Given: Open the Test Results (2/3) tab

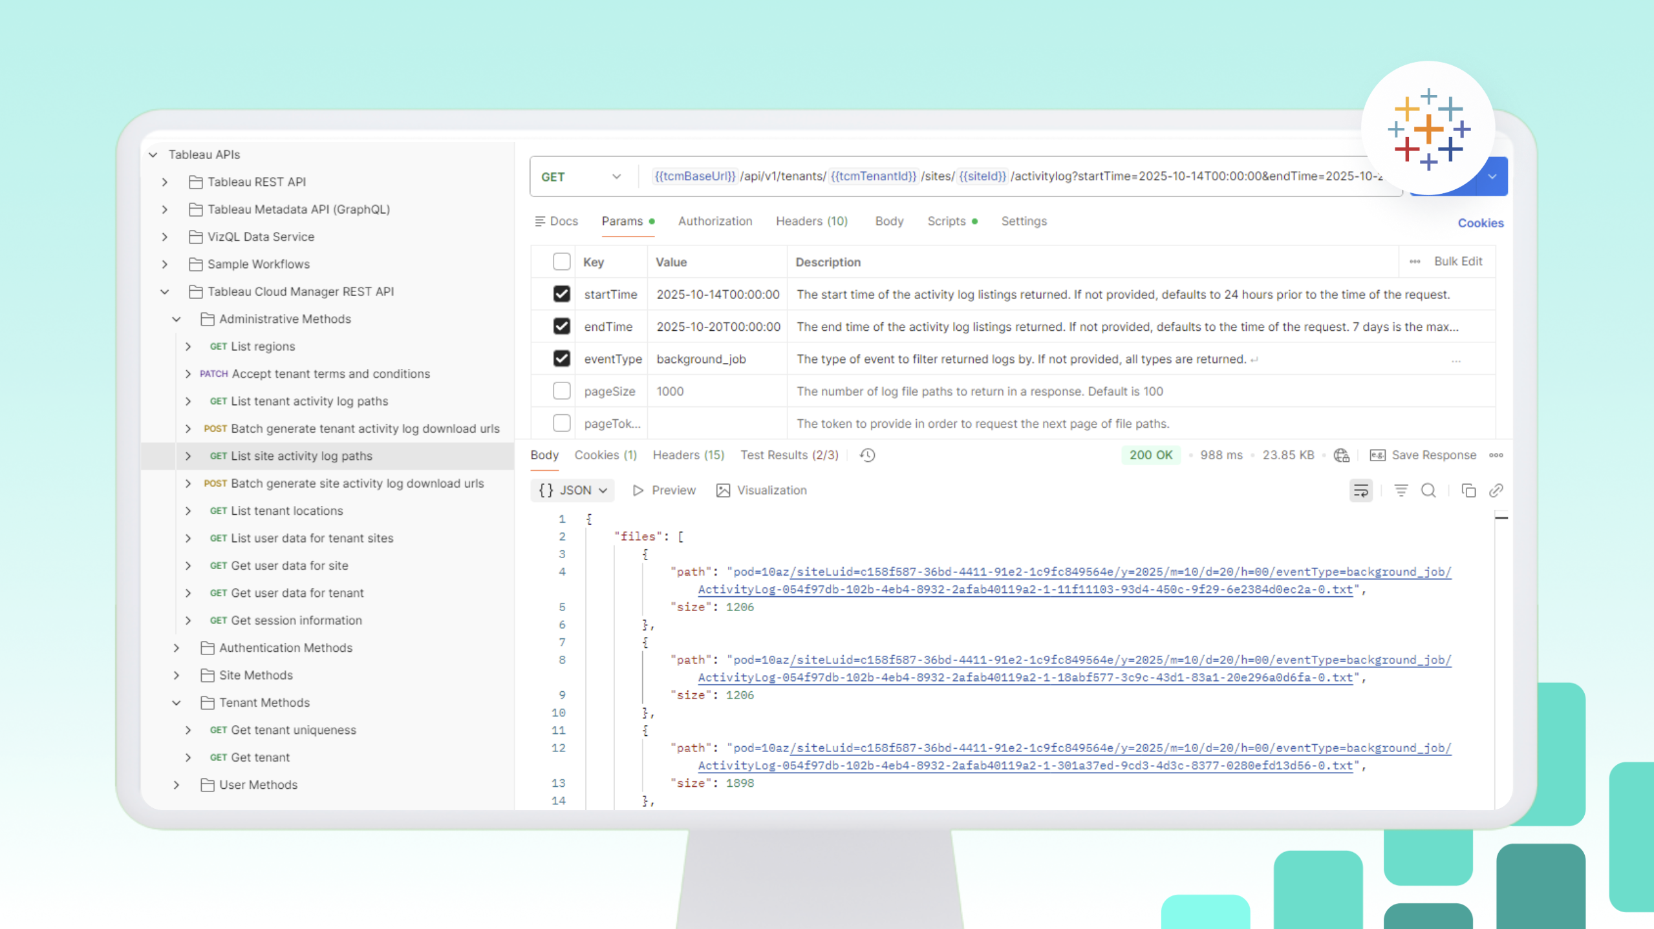Looking at the screenshot, I should 789,455.
